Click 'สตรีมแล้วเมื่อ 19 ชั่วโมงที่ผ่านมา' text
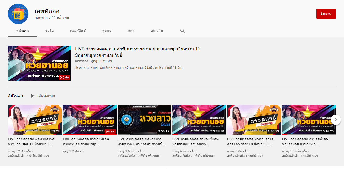 pyautogui.click(x=139, y=156)
